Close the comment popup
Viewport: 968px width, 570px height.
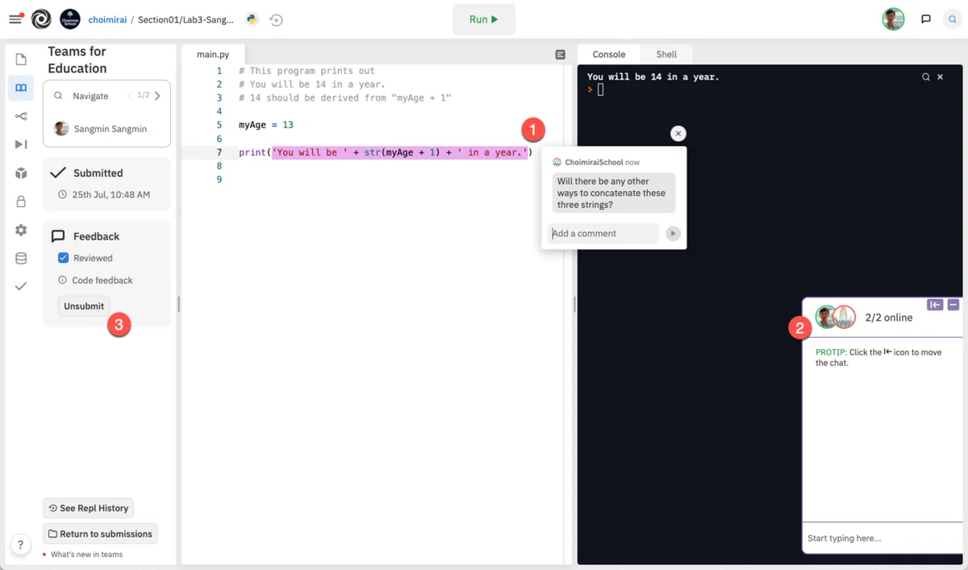coord(678,133)
